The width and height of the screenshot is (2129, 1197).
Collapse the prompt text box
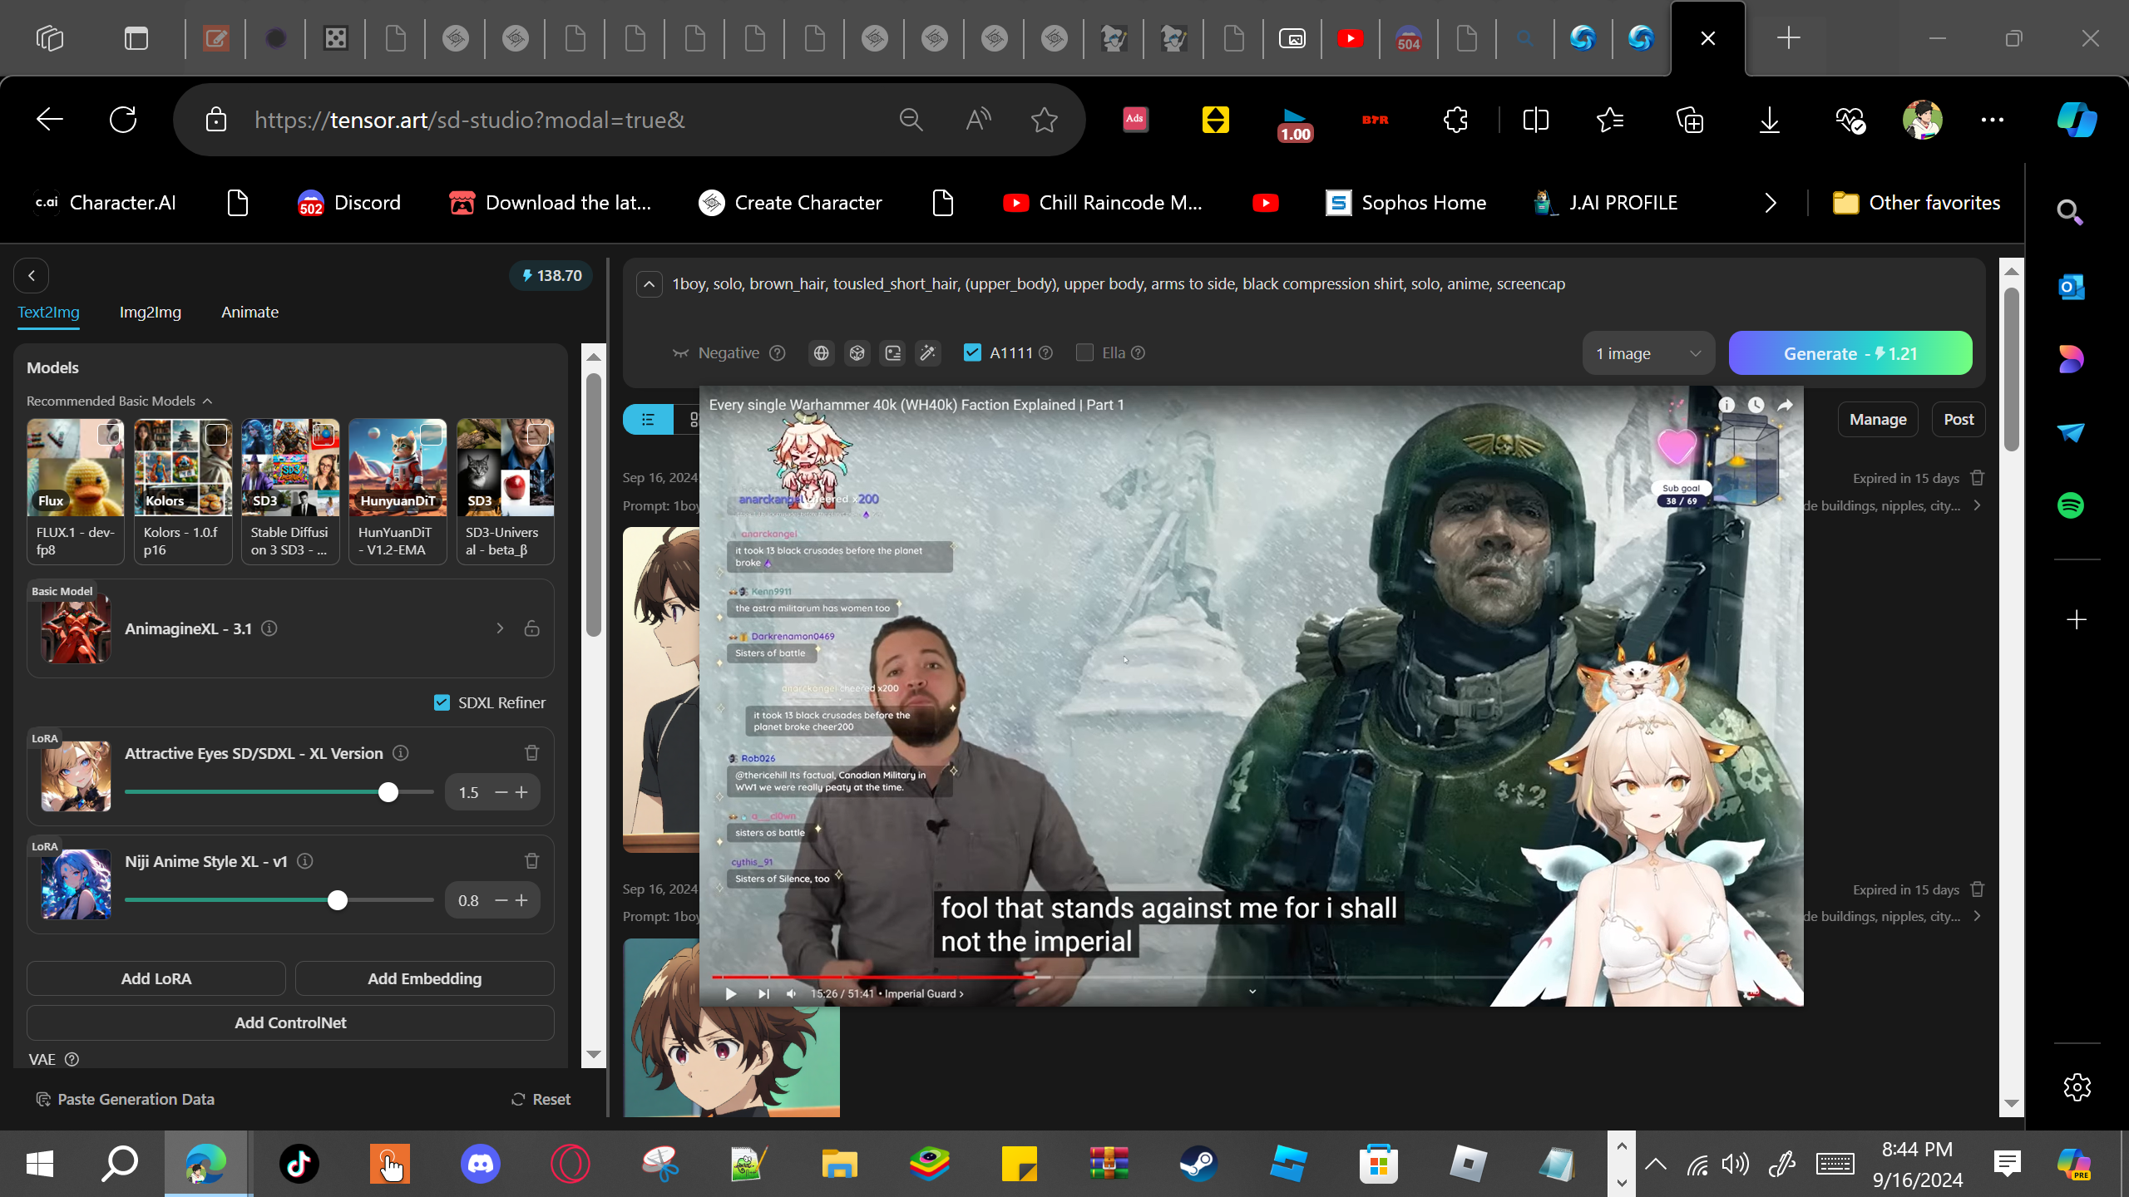pos(650,284)
